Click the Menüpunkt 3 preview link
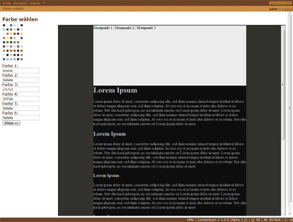The image size is (293, 222). tap(146, 28)
